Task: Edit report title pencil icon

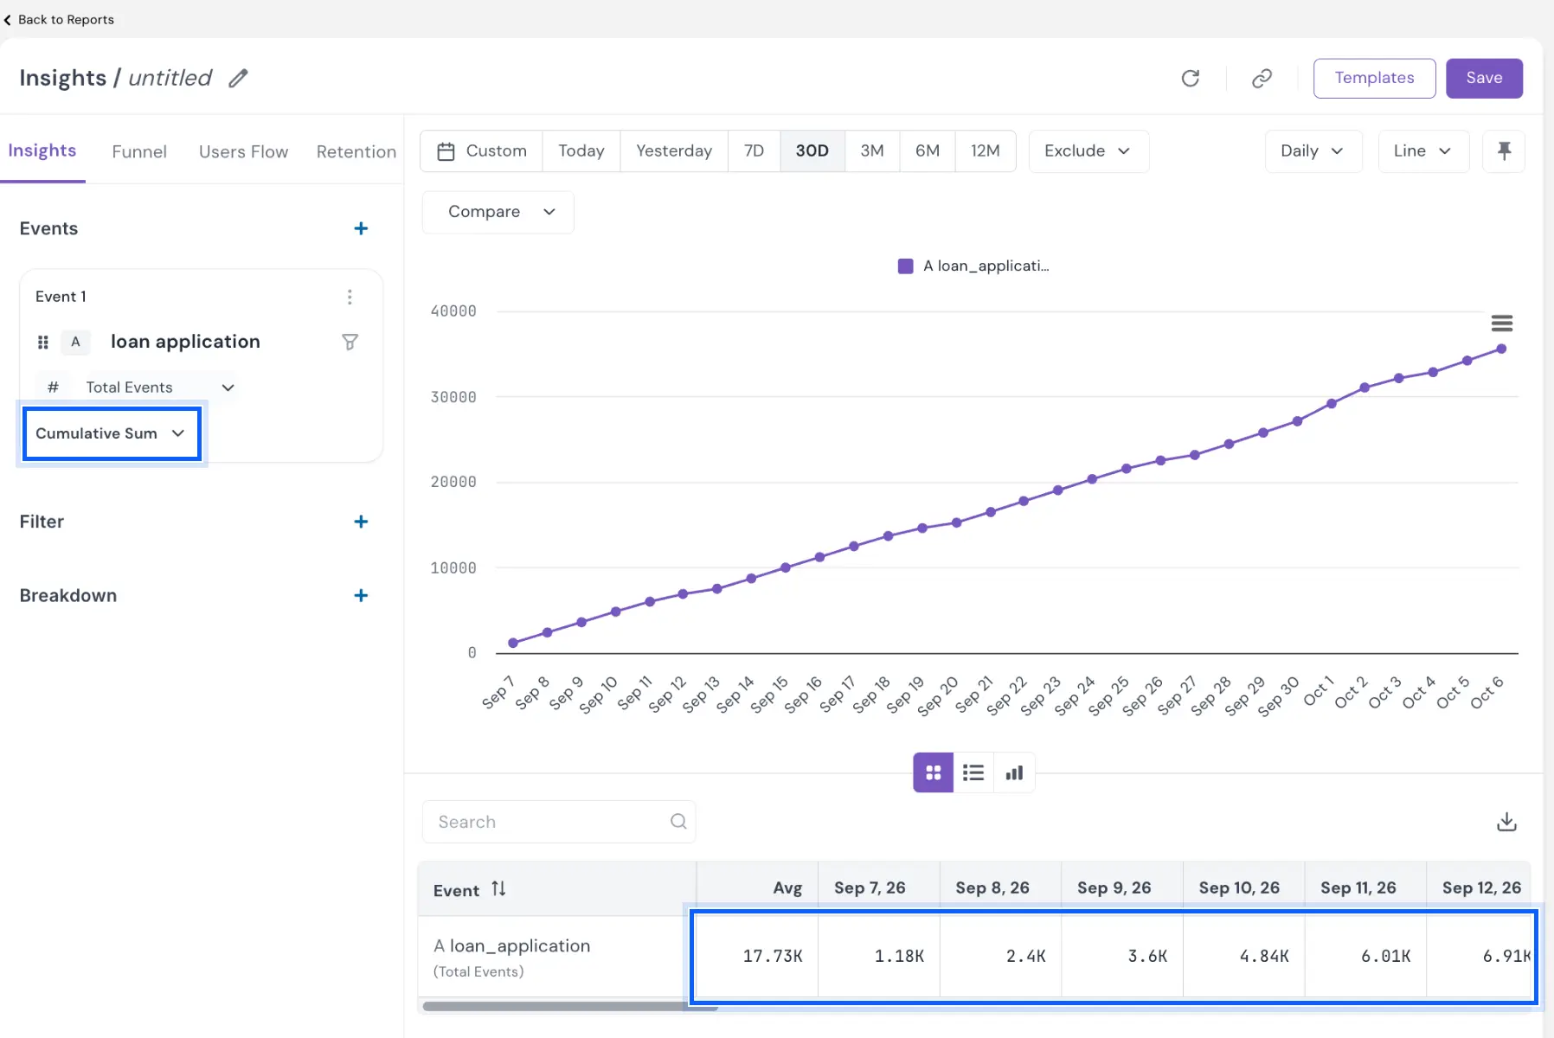Action: (238, 78)
